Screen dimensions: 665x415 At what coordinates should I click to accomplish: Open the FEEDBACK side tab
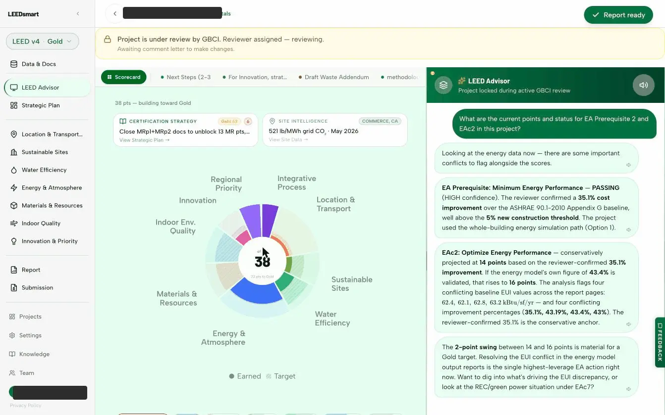coord(660,342)
